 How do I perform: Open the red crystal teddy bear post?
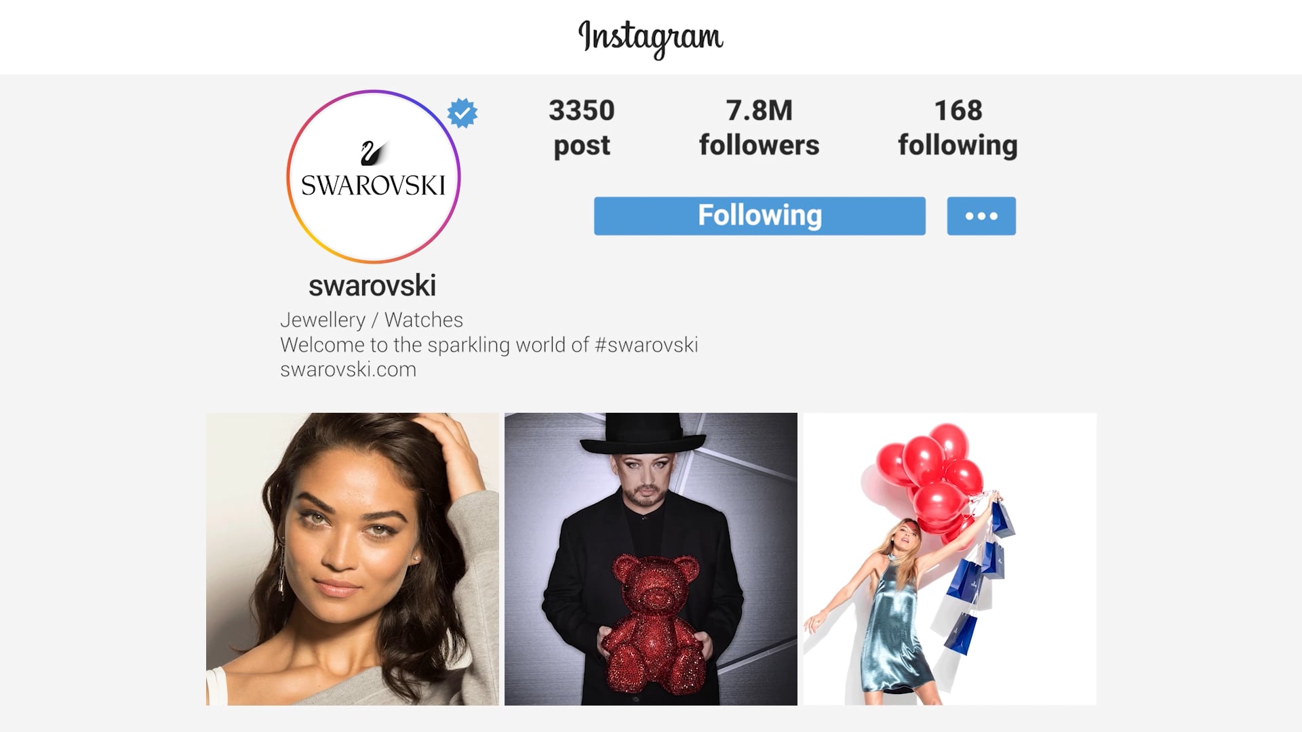[651, 559]
